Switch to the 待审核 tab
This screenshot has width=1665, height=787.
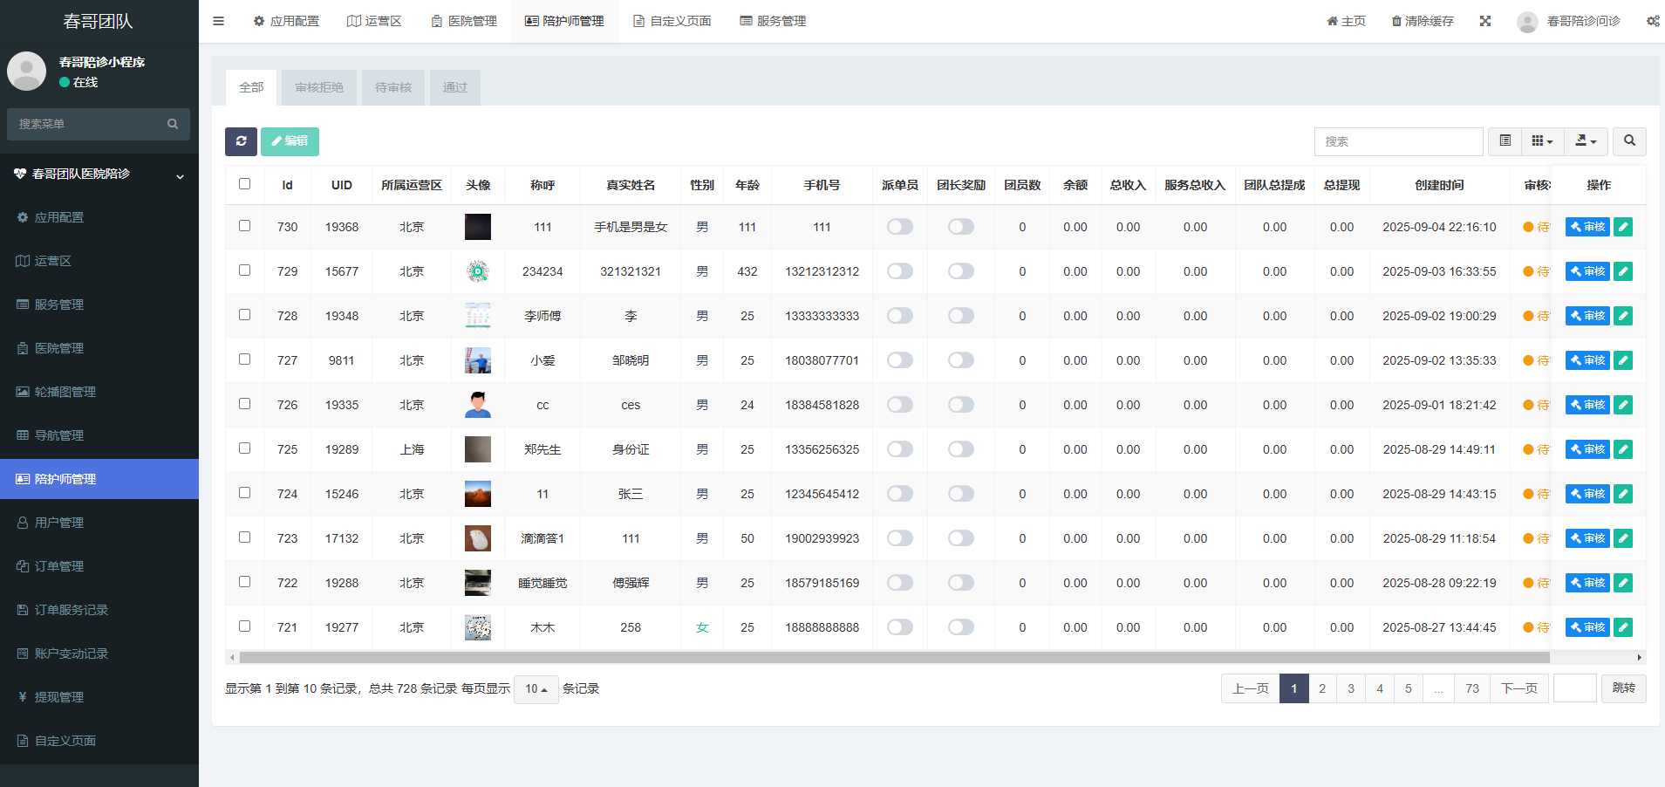click(393, 87)
